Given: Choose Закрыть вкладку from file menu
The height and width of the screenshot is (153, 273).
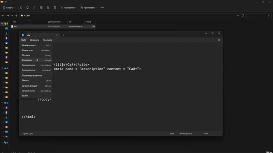Looking at the screenshot, I should tap(36, 86).
